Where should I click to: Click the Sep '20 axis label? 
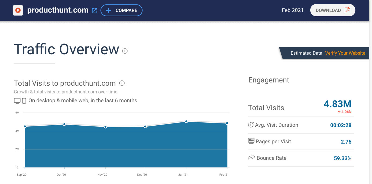(x=22, y=175)
